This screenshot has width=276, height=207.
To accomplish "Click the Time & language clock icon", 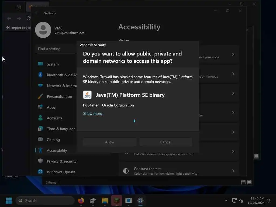I will [x=40, y=129].
